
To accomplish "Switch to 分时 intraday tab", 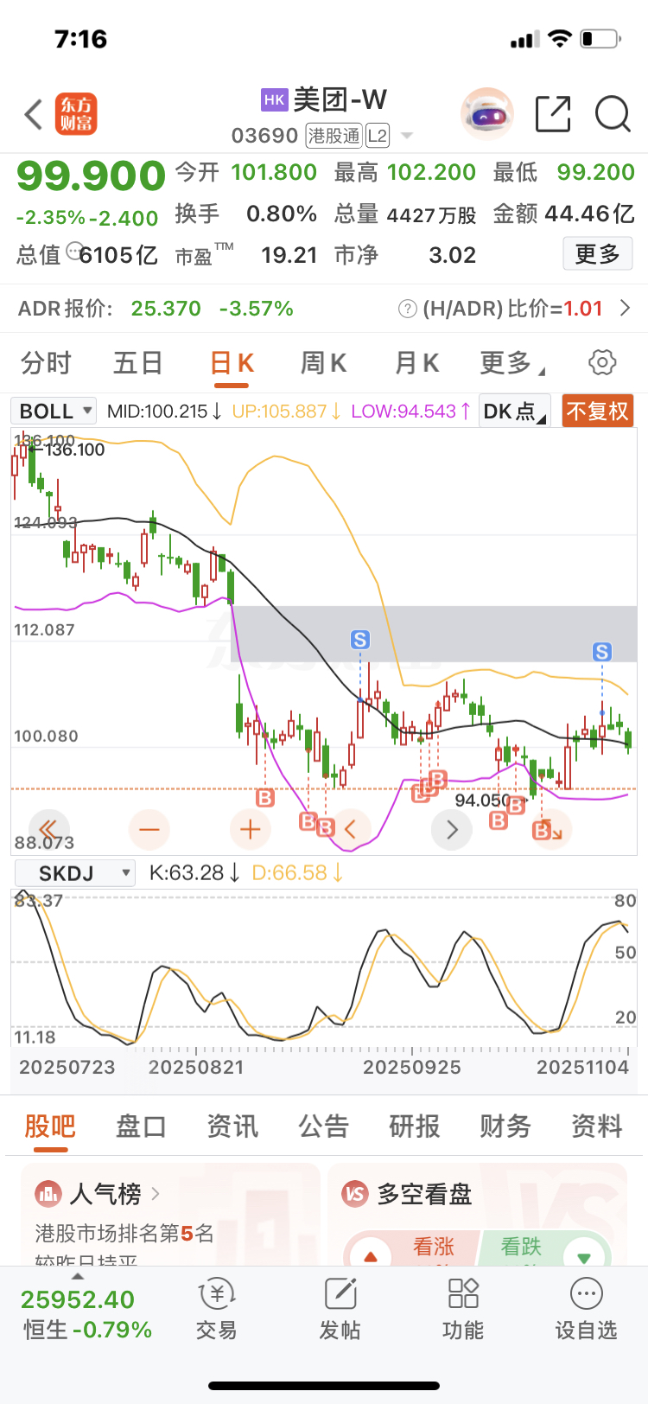I will [x=46, y=363].
